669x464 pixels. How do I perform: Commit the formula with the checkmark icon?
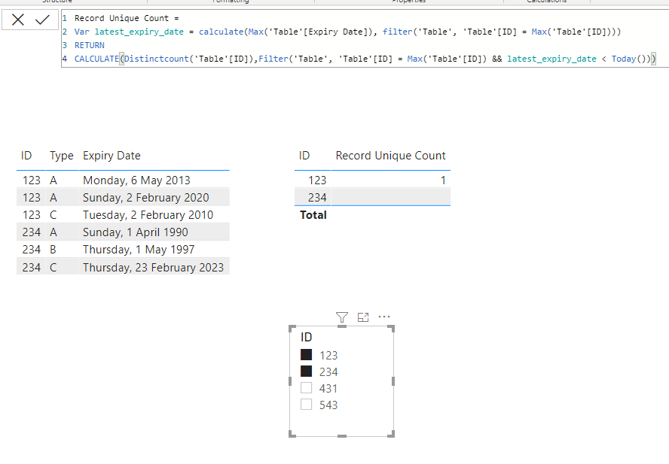[x=42, y=20]
